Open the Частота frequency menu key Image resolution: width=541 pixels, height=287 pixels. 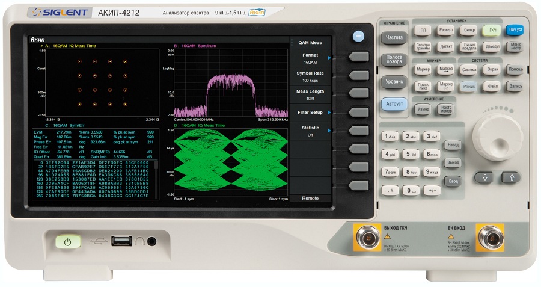tap(394, 37)
